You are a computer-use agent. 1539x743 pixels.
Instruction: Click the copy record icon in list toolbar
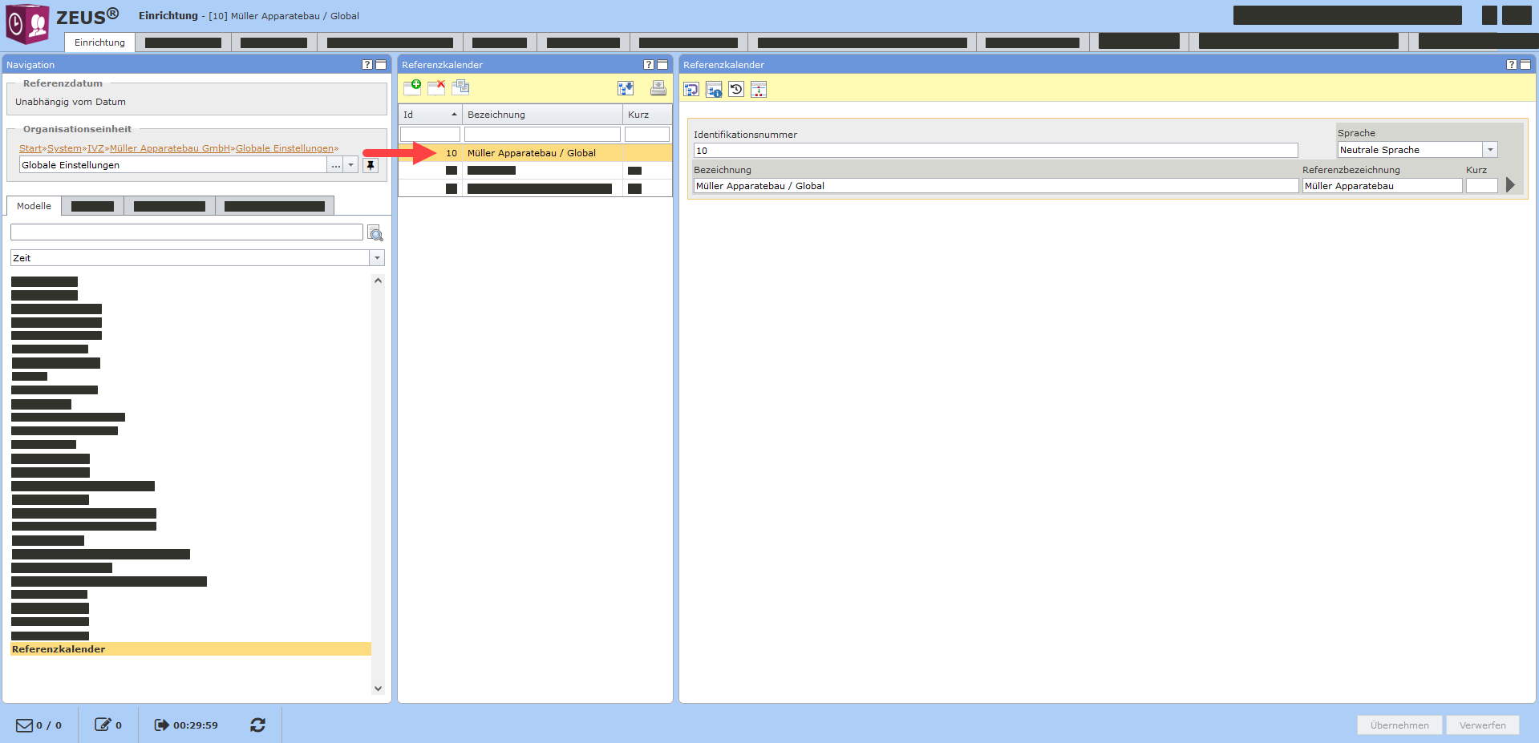pos(460,87)
